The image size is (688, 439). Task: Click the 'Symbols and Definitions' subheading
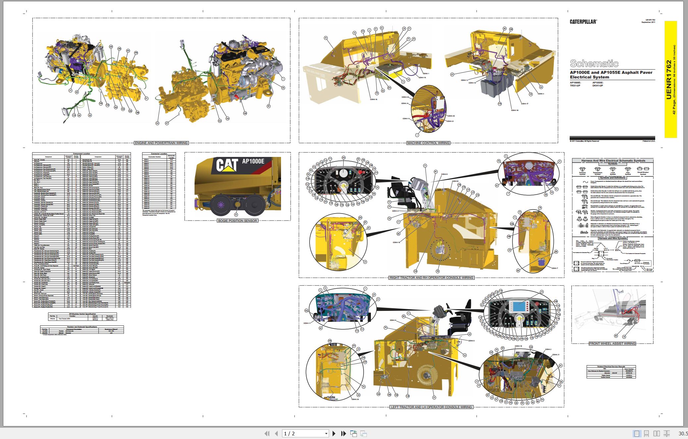click(612, 178)
